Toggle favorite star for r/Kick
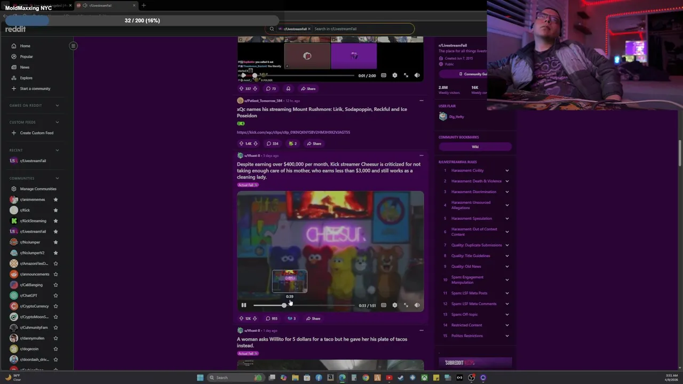This screenshot has width=683, height=384. click(x=55, y=210)
